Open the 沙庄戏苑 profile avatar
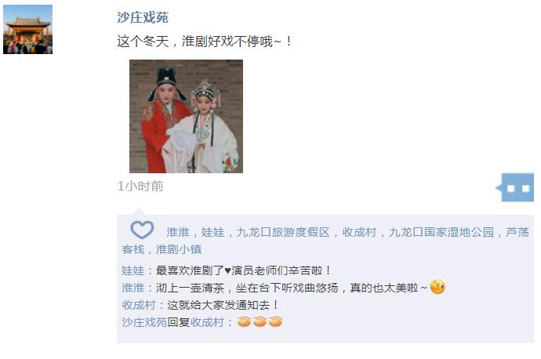Image resolution: width=541 pixels, height=359 pixels. [x=28, y=29]
